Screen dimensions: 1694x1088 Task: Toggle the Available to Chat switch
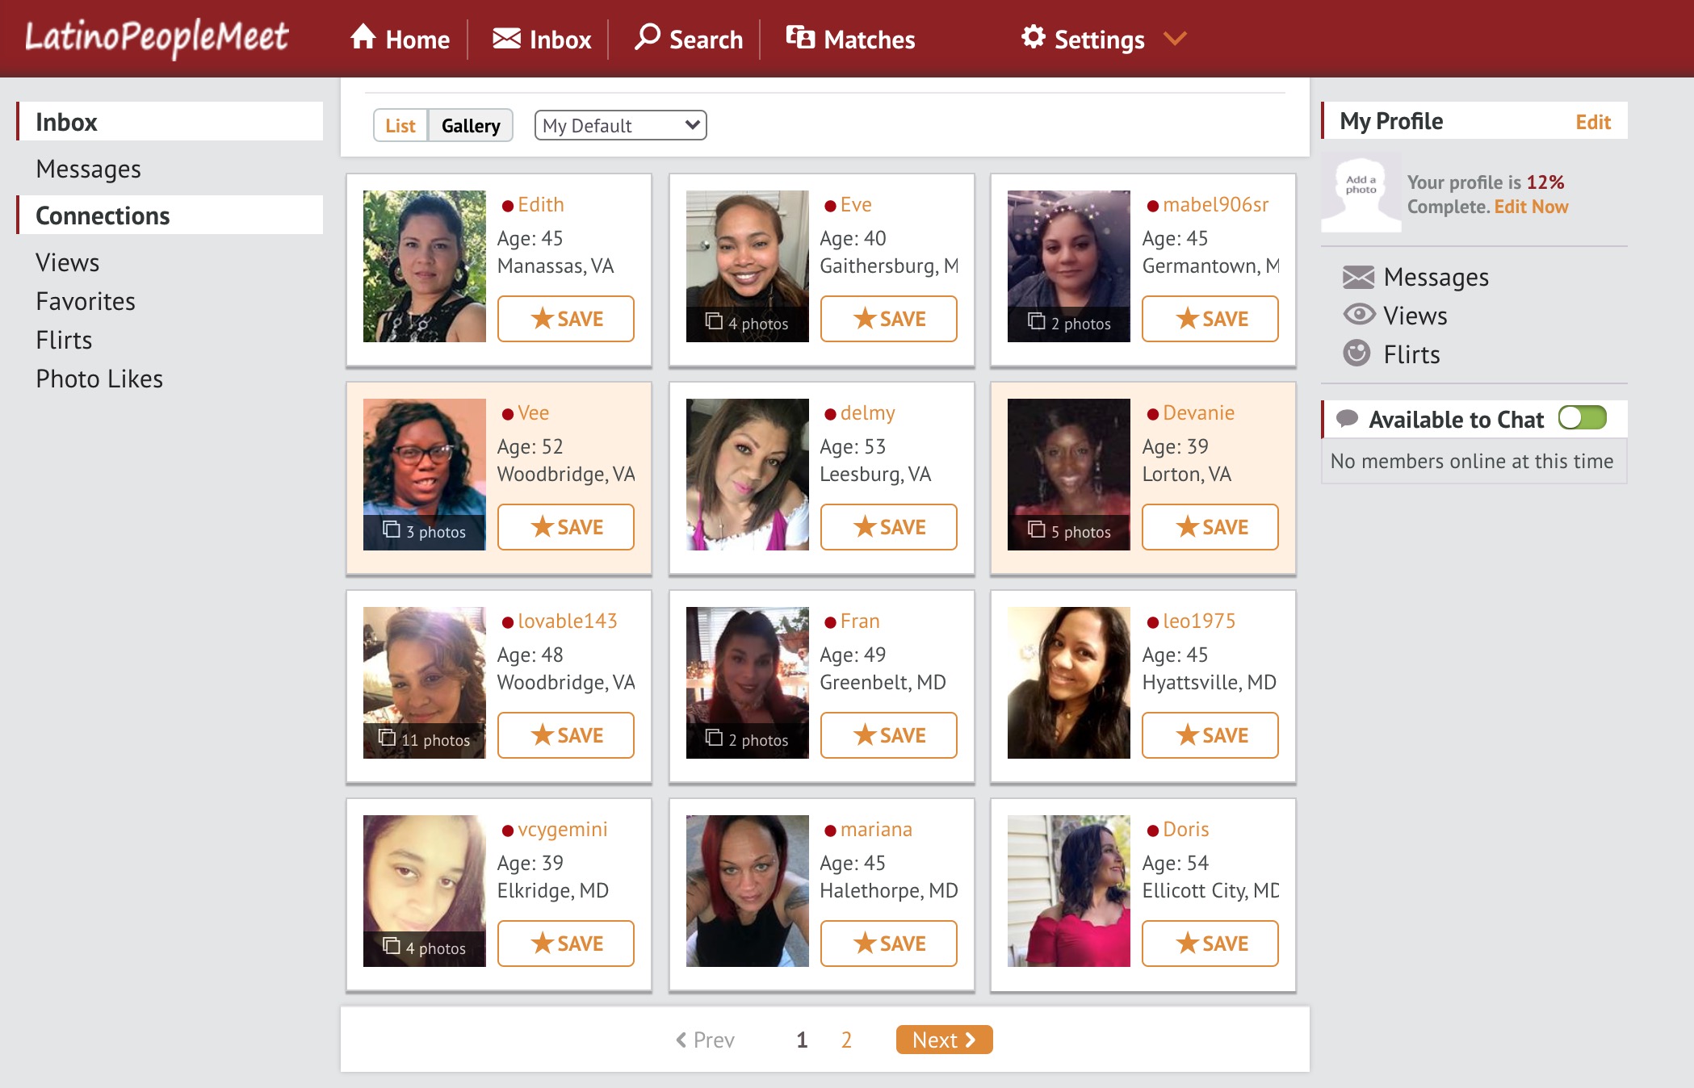[1582, 418]
